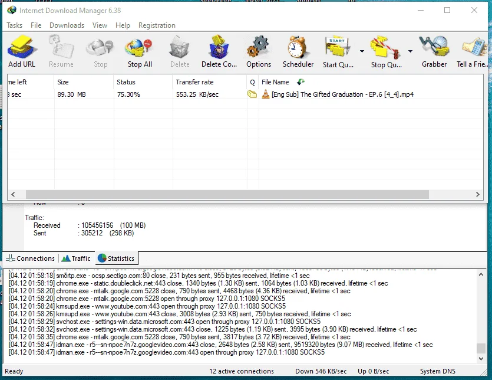Click the 89.30 MB size cell
Screen dimensions: 492x380
click(x=71, y=94)
